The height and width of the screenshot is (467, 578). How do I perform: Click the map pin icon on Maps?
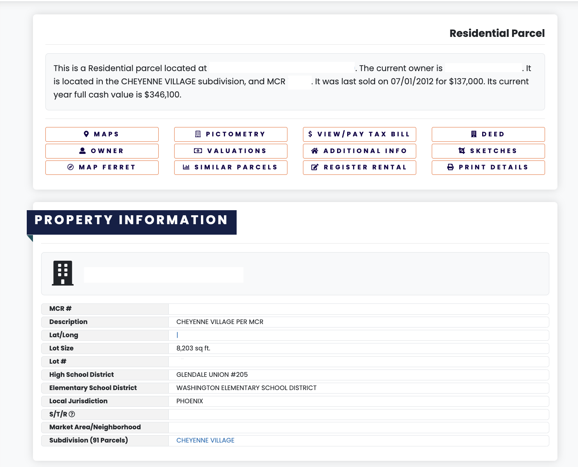(87, 134)
